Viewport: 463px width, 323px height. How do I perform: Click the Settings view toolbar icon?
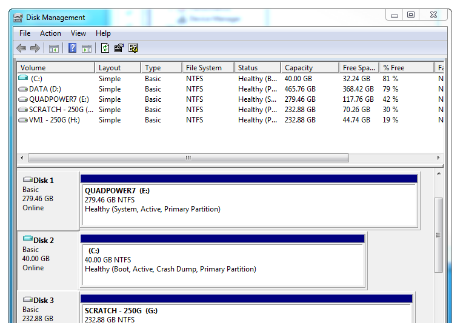pyautogui.click(x=133, y=48)
